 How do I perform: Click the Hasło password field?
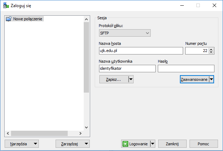tap(186, 69)
